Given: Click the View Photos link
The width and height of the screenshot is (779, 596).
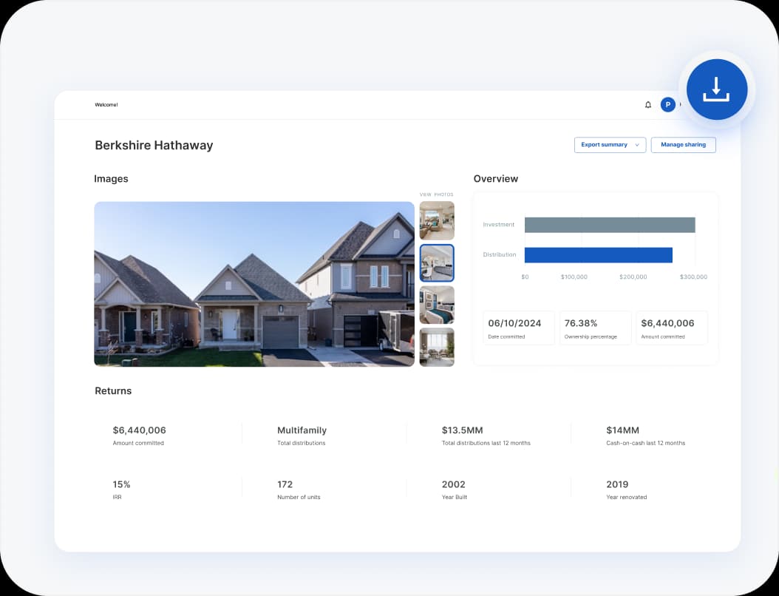Looking at the screenshot, I should 436,194.
